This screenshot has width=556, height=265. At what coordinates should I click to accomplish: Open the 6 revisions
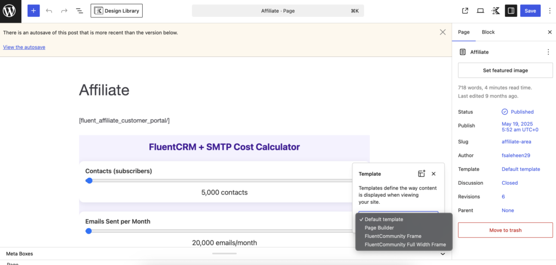pos(503,197)
